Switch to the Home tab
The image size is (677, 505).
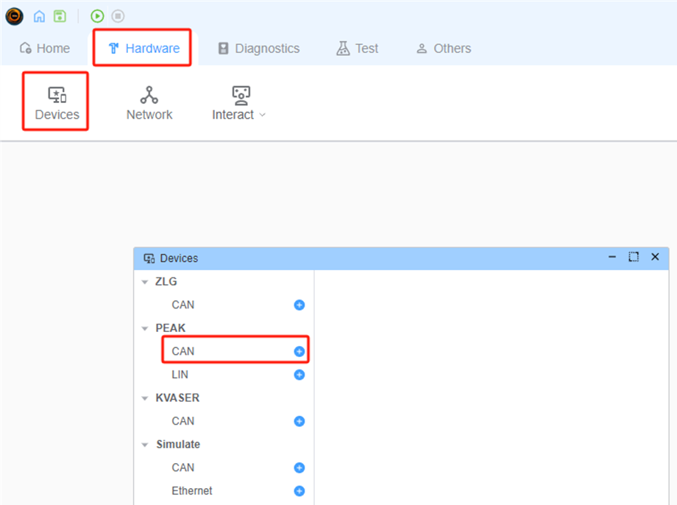pos(45,49)
